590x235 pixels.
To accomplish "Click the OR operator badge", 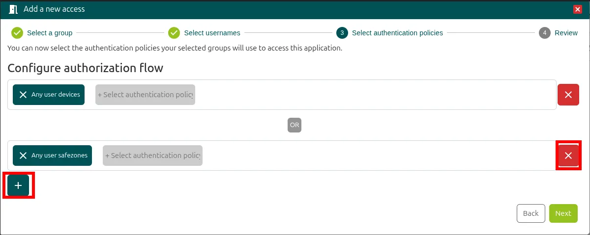I will 295,125.
